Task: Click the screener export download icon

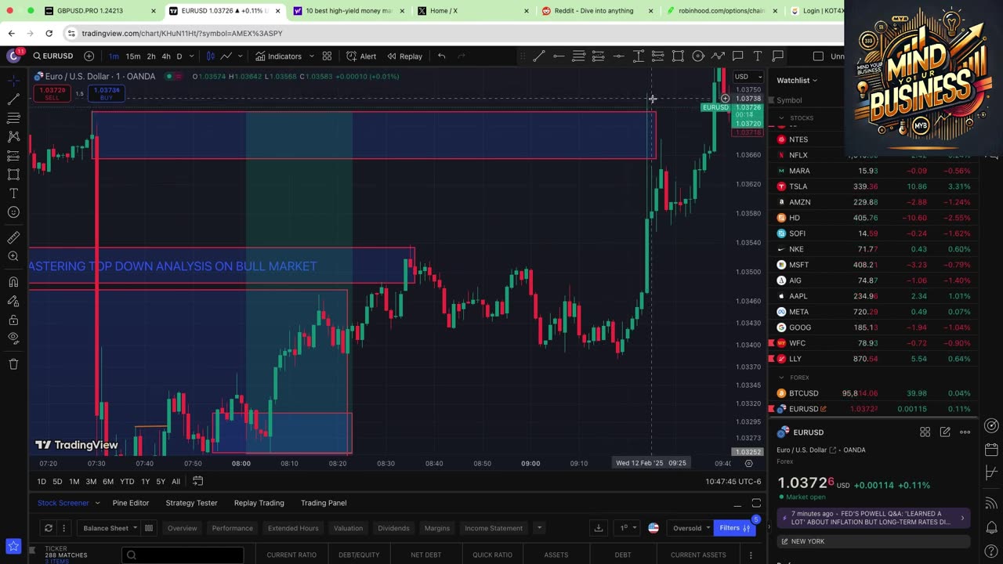Action: click(x=598, y=528)
